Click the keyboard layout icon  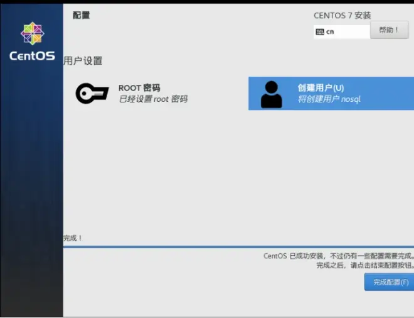point(320,32)
